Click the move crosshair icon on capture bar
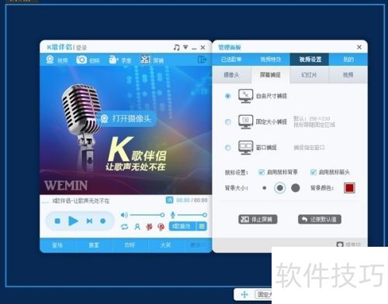 pyautogui.click(x=244, y=294)
